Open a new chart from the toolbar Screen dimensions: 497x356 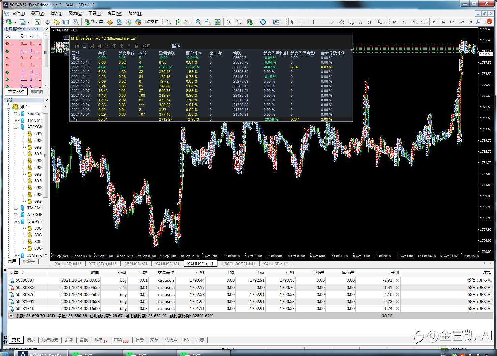click(x=9, y=22)
